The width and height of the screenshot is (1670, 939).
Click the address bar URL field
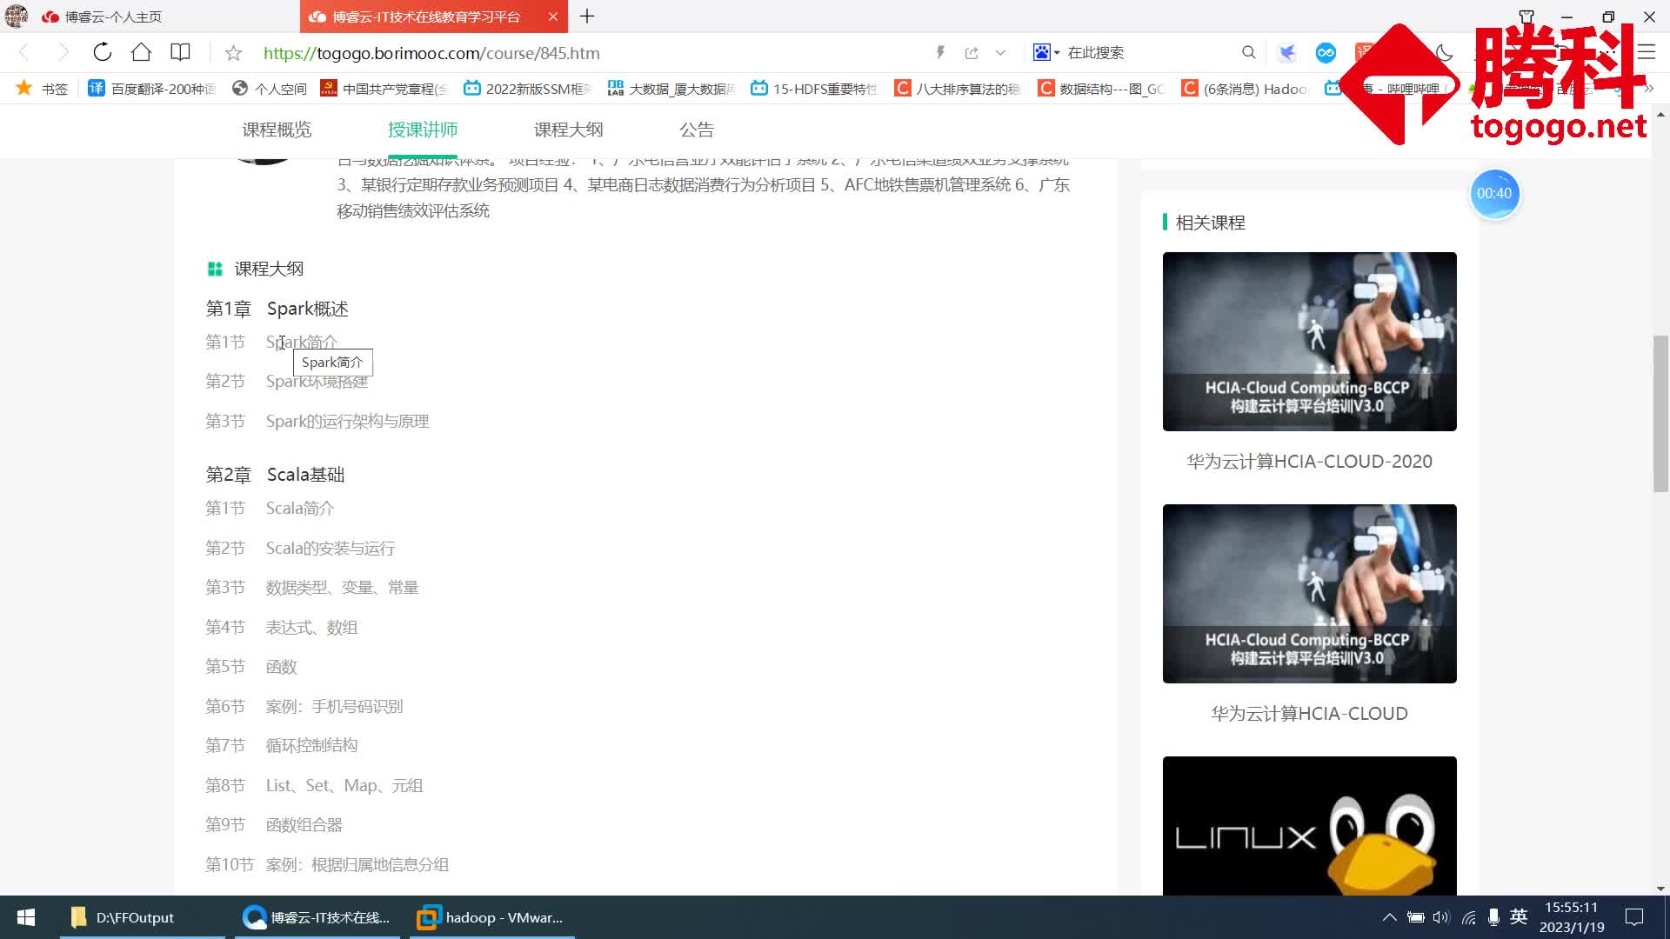point(431,53)
